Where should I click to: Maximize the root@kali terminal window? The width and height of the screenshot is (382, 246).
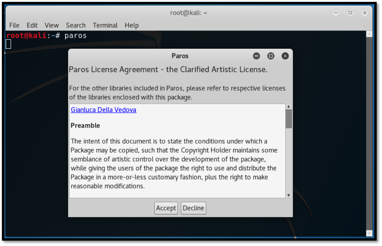[x=350, y=13]
